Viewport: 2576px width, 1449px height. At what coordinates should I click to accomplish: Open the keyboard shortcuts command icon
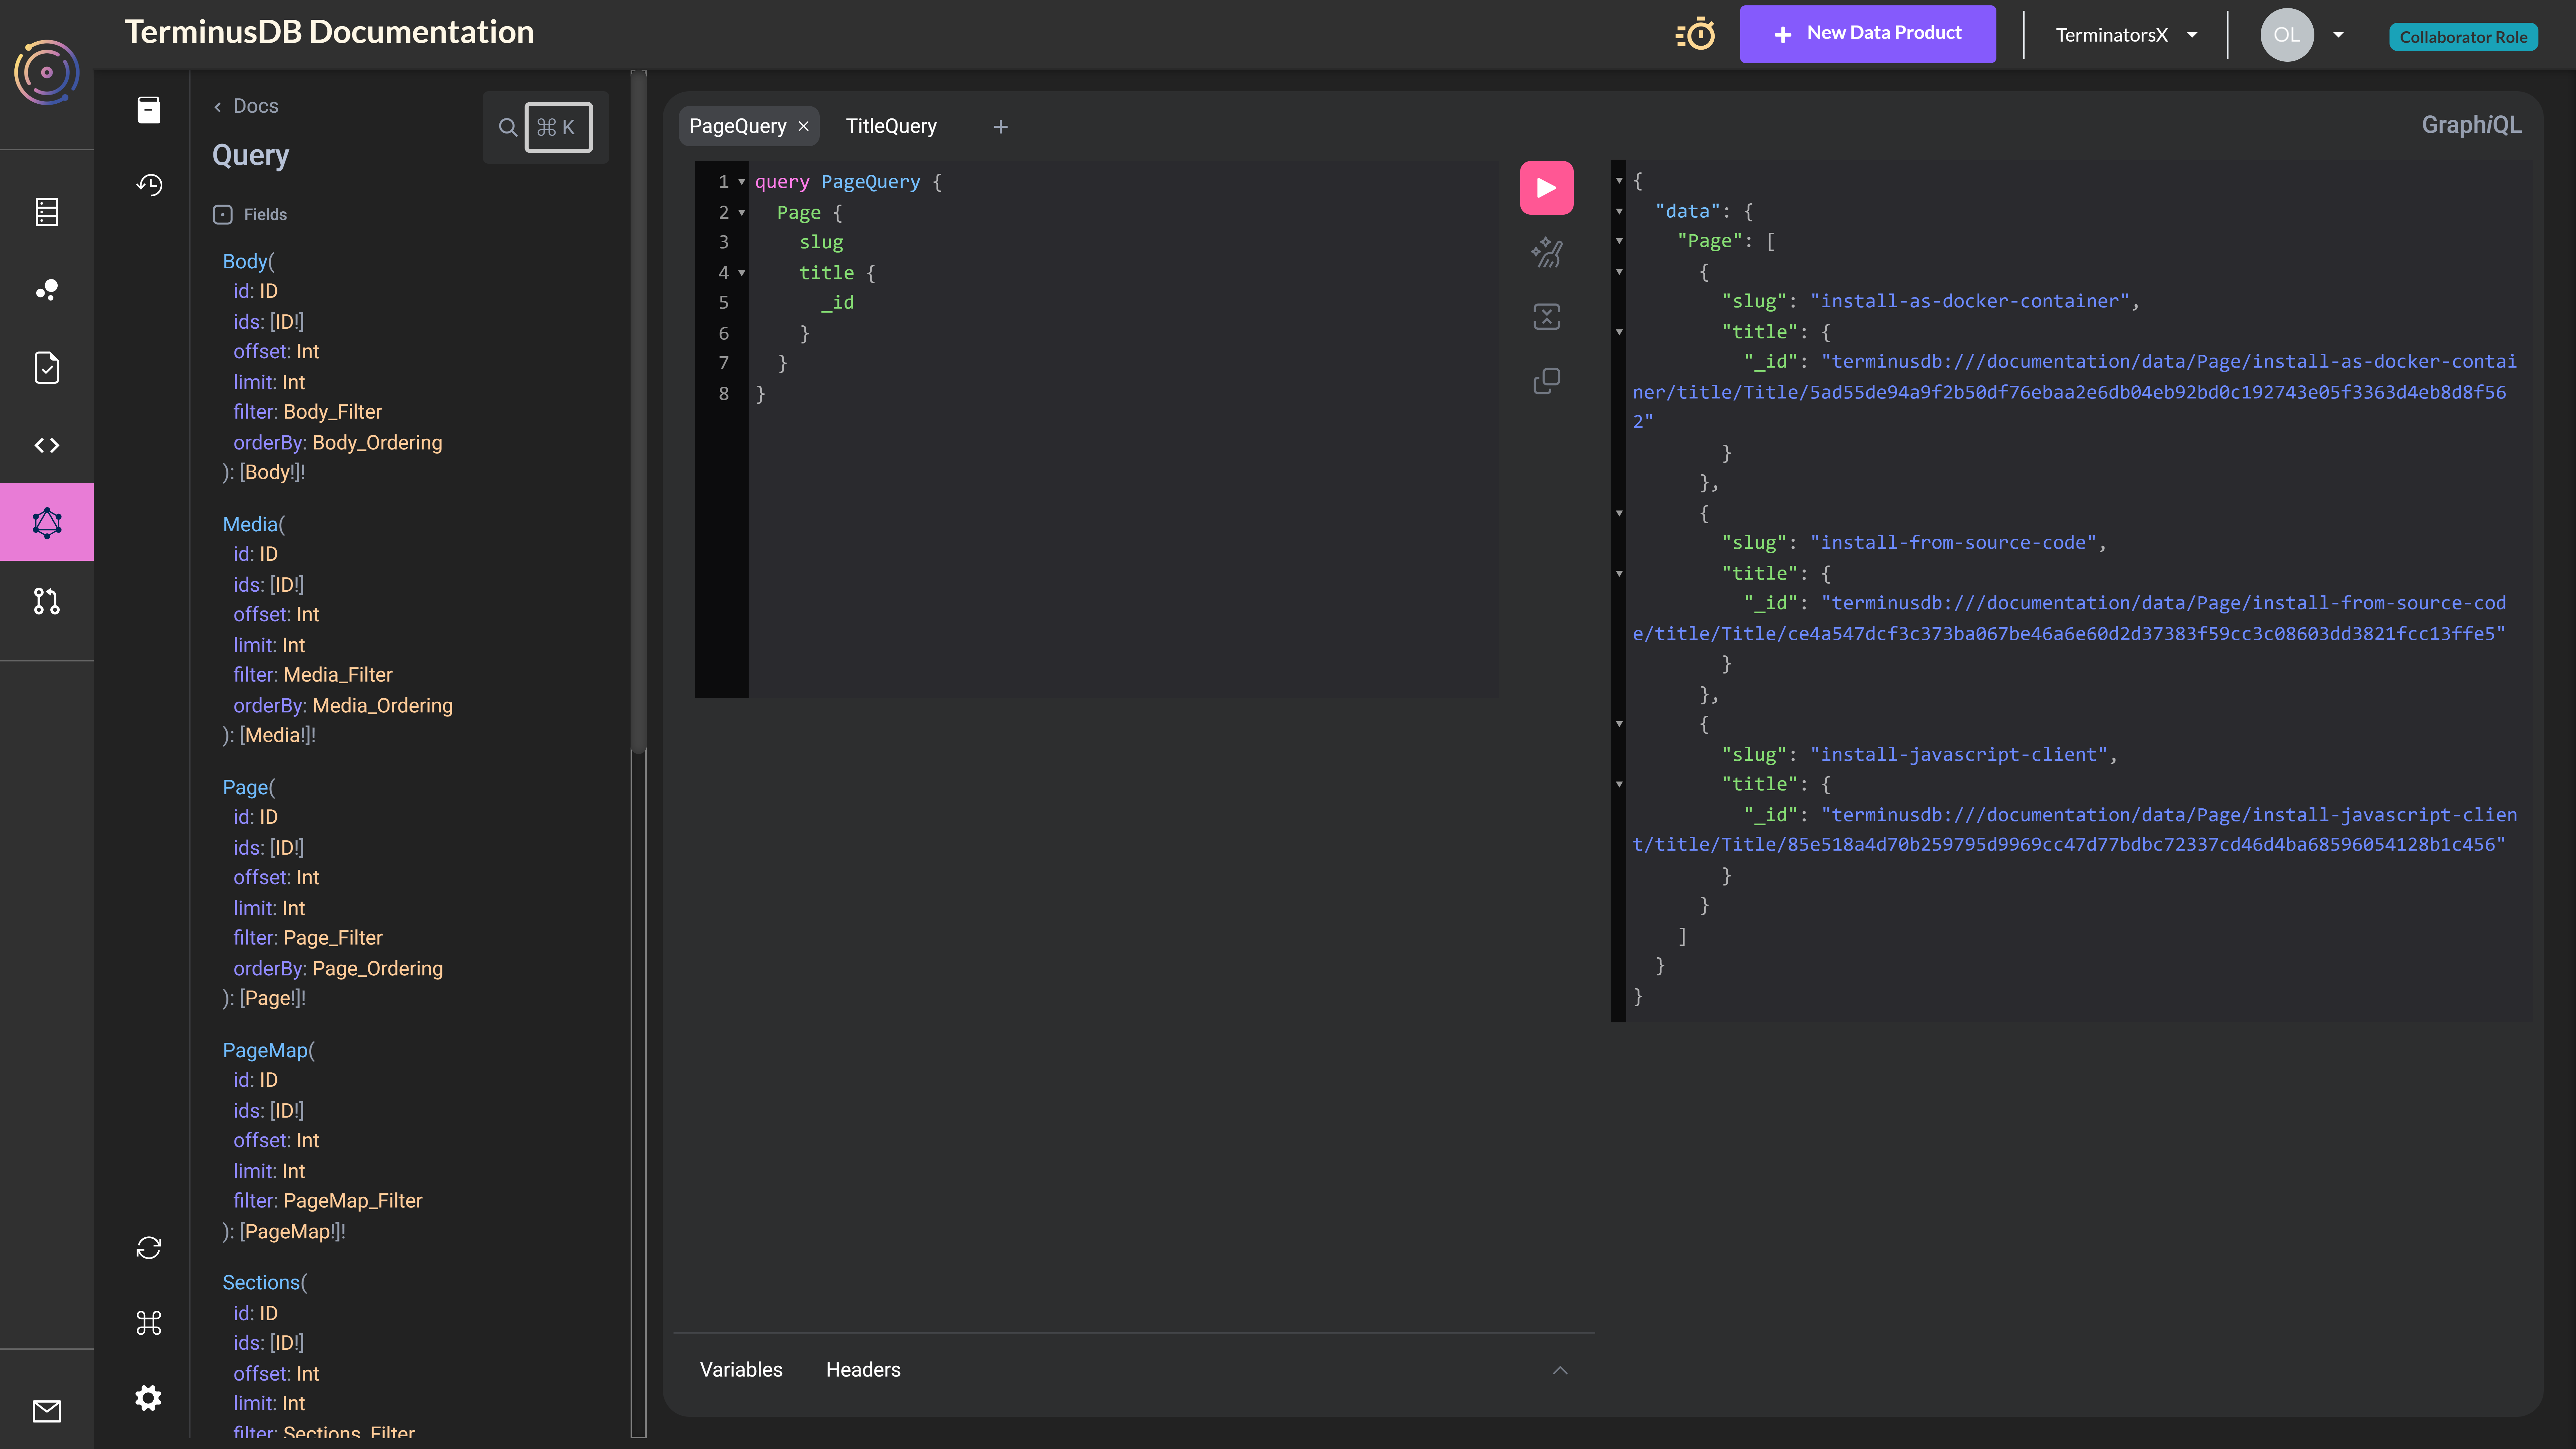pyautogui.click(x=149, y=1323)
